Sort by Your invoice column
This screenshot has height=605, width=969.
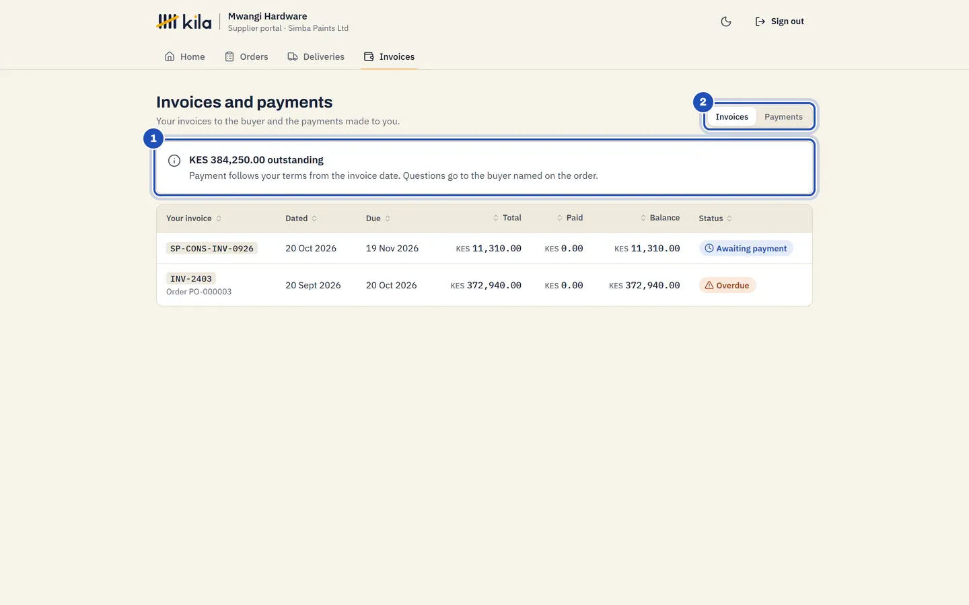194,218
